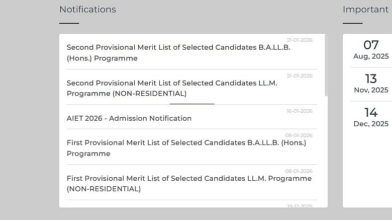Click the Notifications section heading
This screenshot has height=220, width=392.
click(88, 9)
